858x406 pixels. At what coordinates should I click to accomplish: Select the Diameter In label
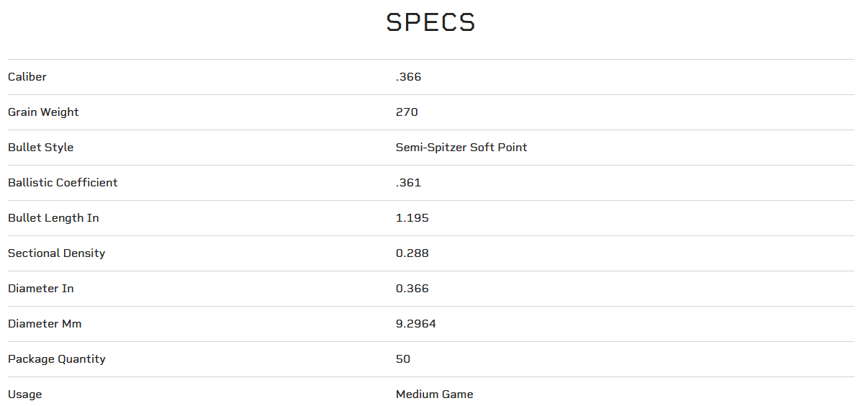point(40,289)
